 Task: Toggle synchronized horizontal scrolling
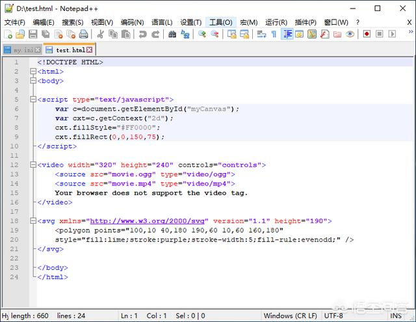pyautogui.click(x=244, y=34)
